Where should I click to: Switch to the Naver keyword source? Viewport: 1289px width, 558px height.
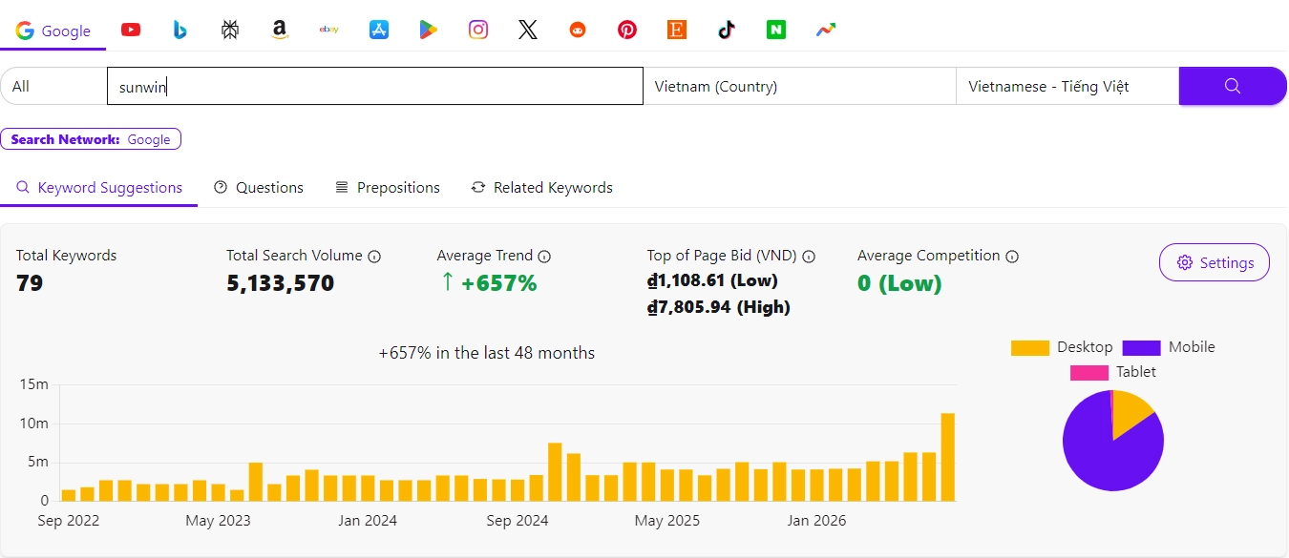[x=776, y=30]
